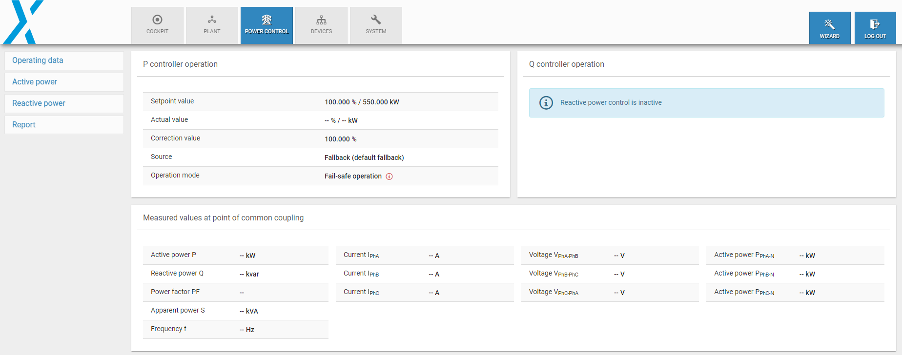
Task: Open the System tab
Action: (376, 25)
